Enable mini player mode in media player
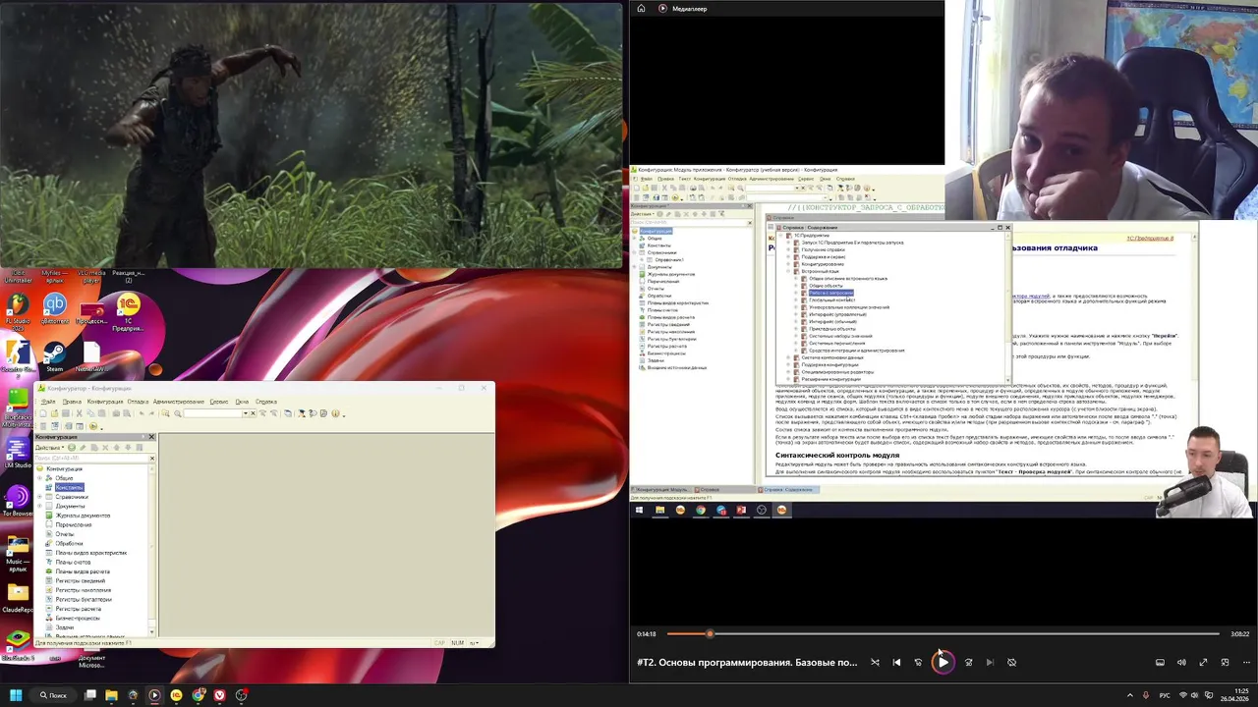The image size is (1258, 707). (1225, 662)
